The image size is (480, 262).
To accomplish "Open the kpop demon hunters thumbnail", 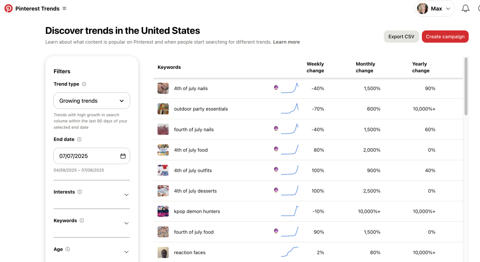I will pos(163,211).
